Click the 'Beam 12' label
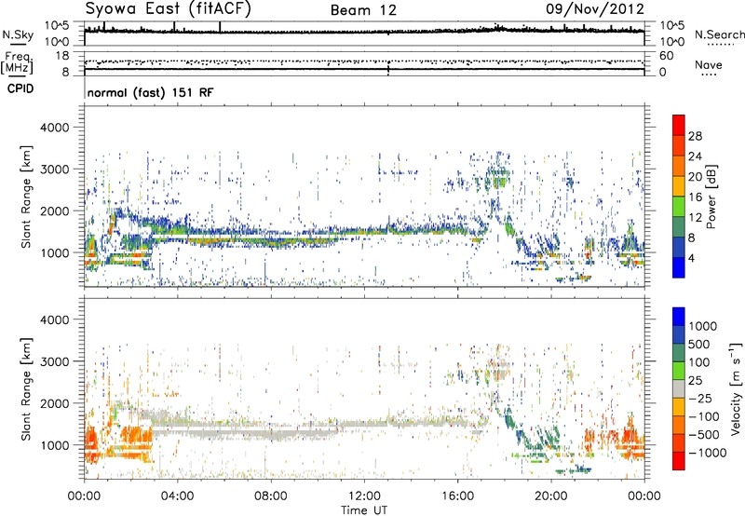 click(x=363, y=10)
